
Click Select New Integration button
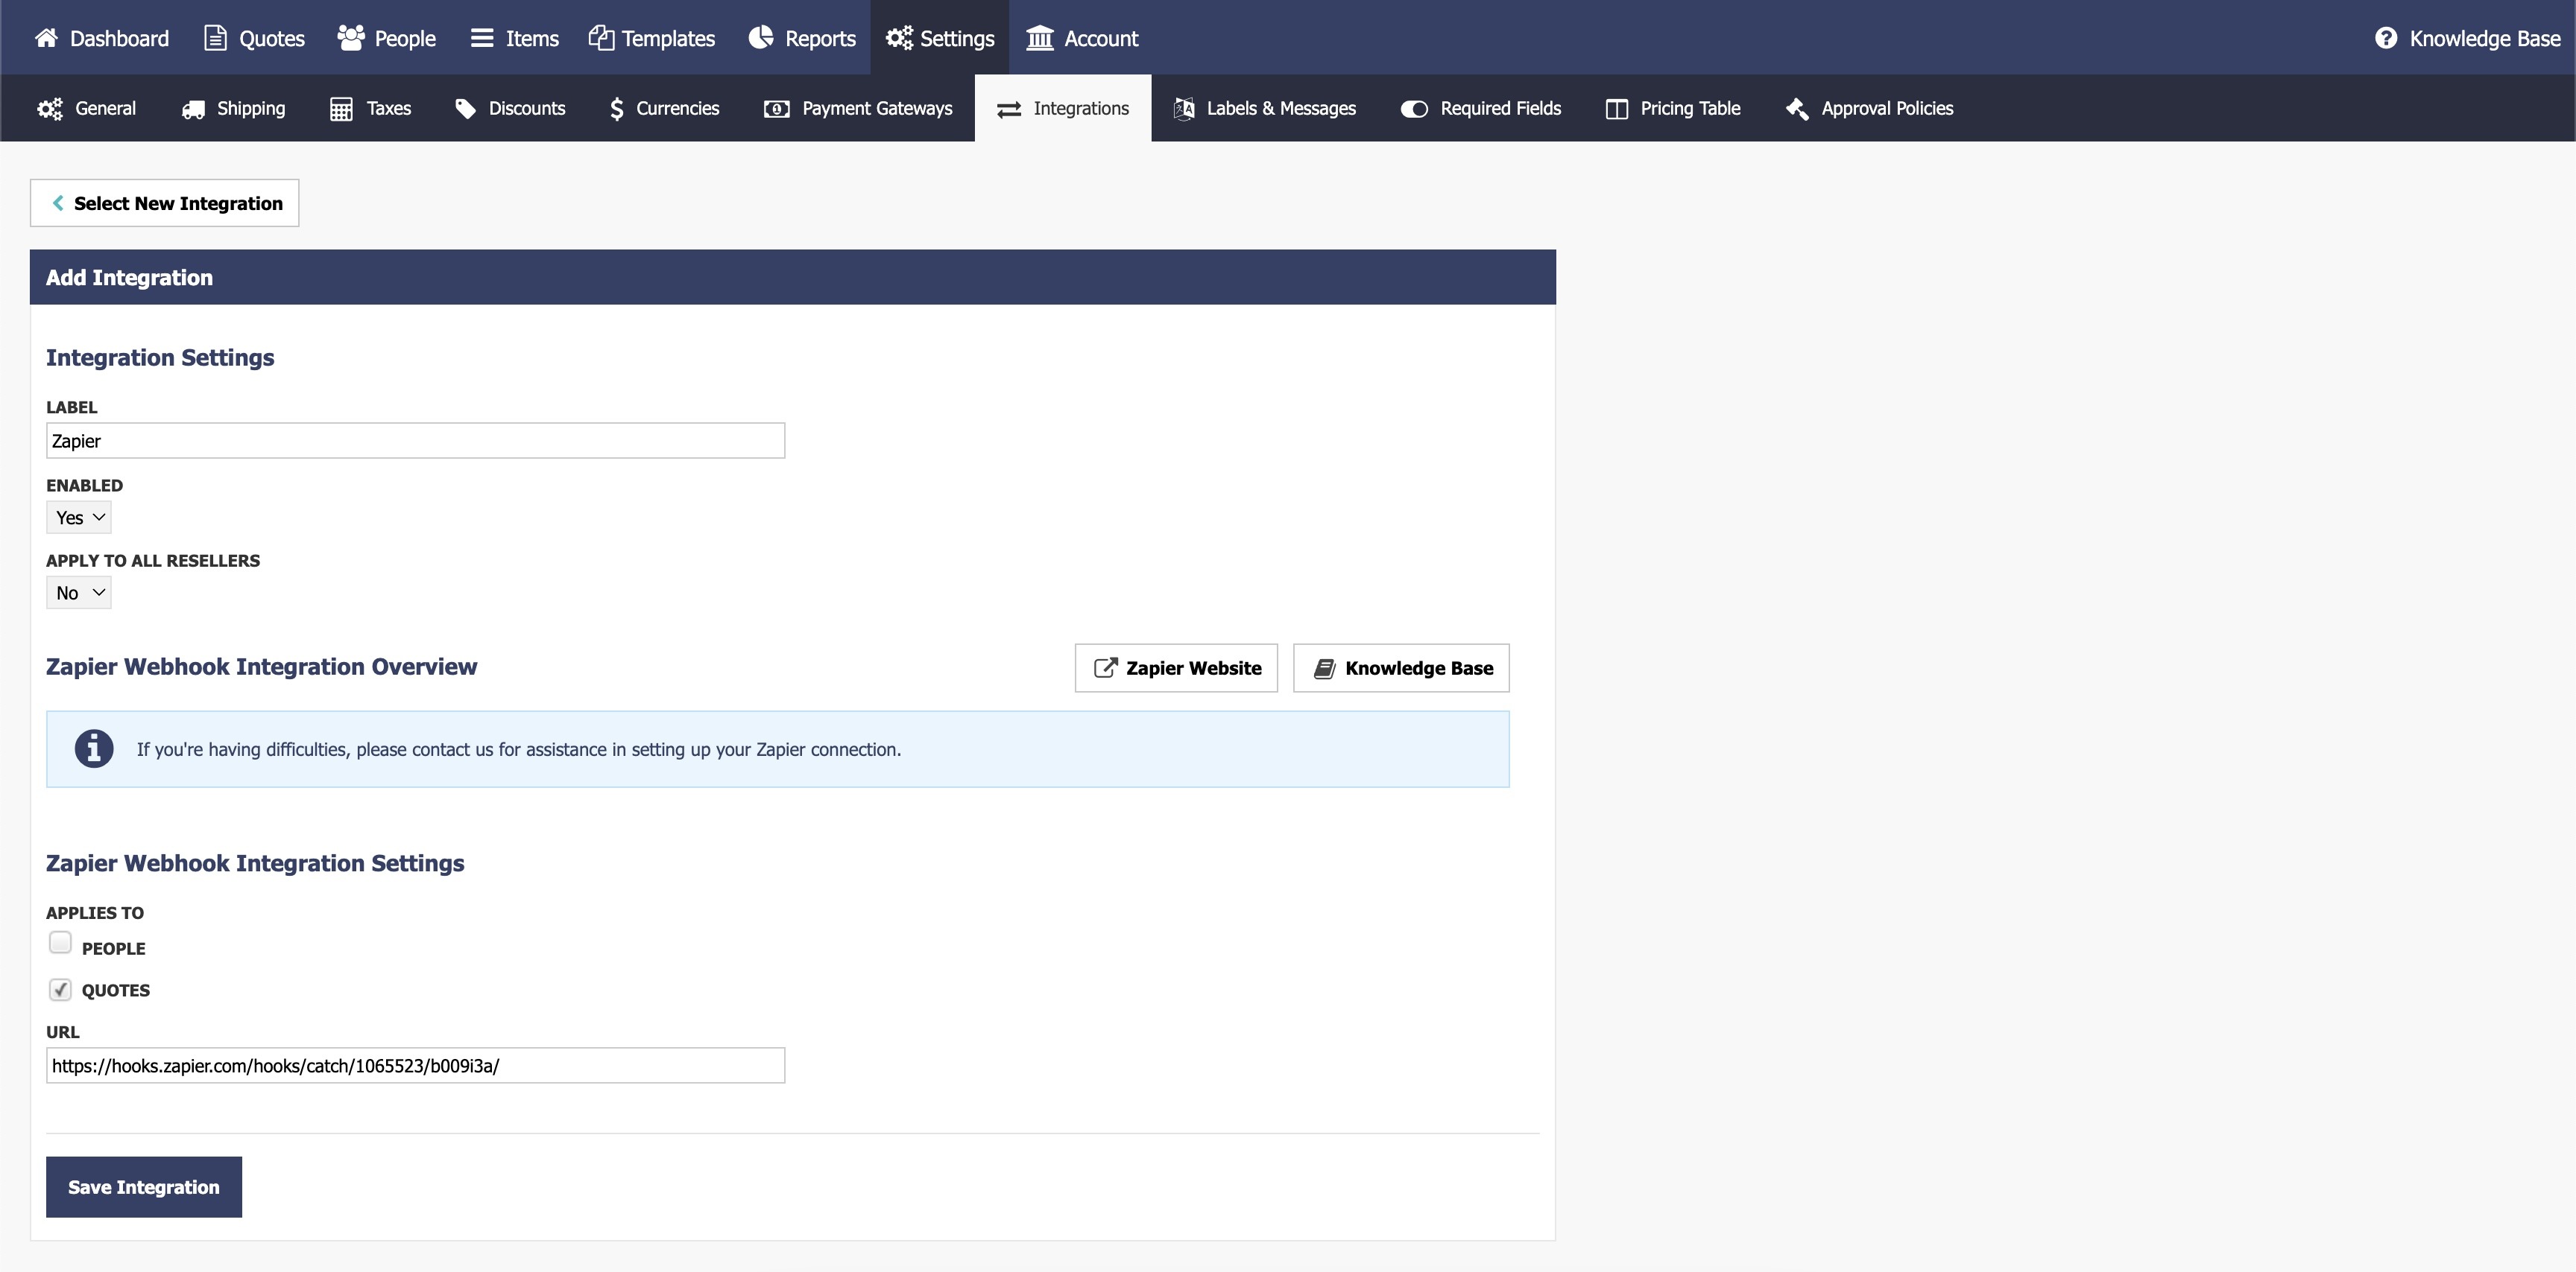tap(164, 203)
